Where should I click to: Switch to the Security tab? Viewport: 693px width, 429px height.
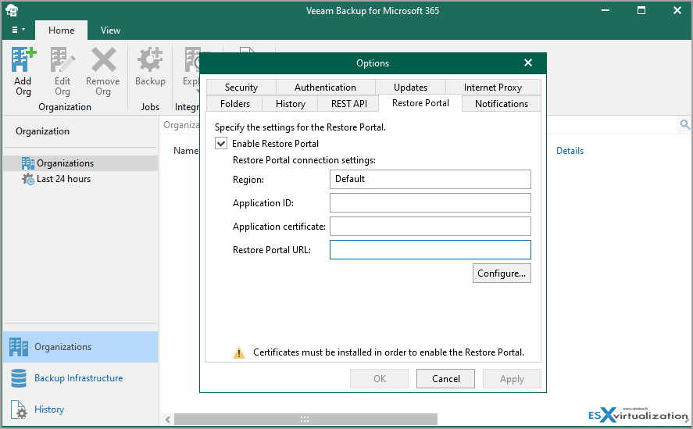[241, 87]
